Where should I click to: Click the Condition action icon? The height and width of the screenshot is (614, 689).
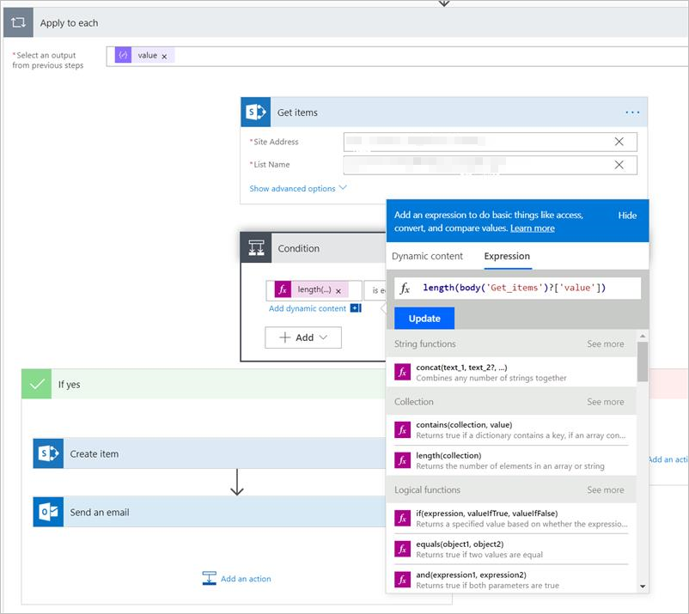[x=255, y=248]
